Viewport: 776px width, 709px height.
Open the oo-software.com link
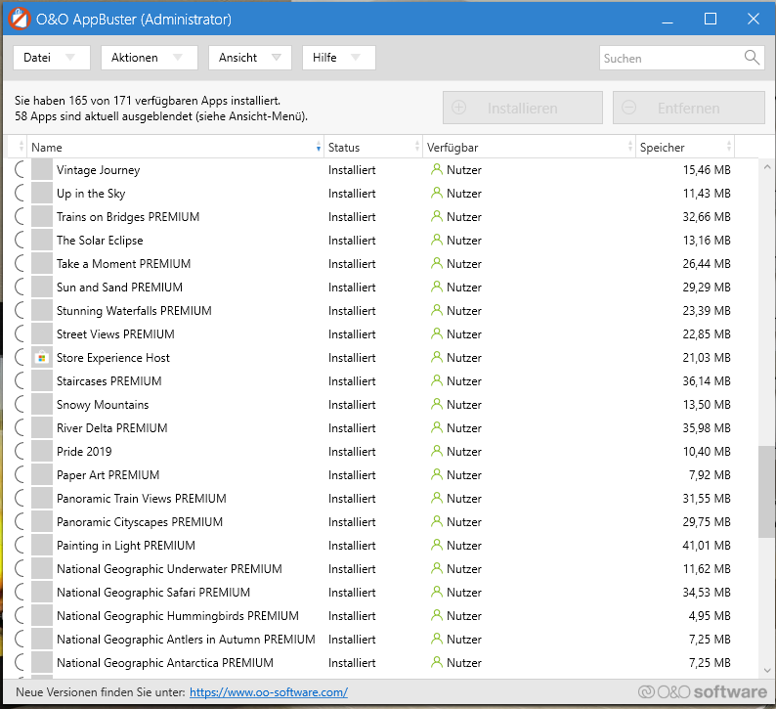[269, 692]
